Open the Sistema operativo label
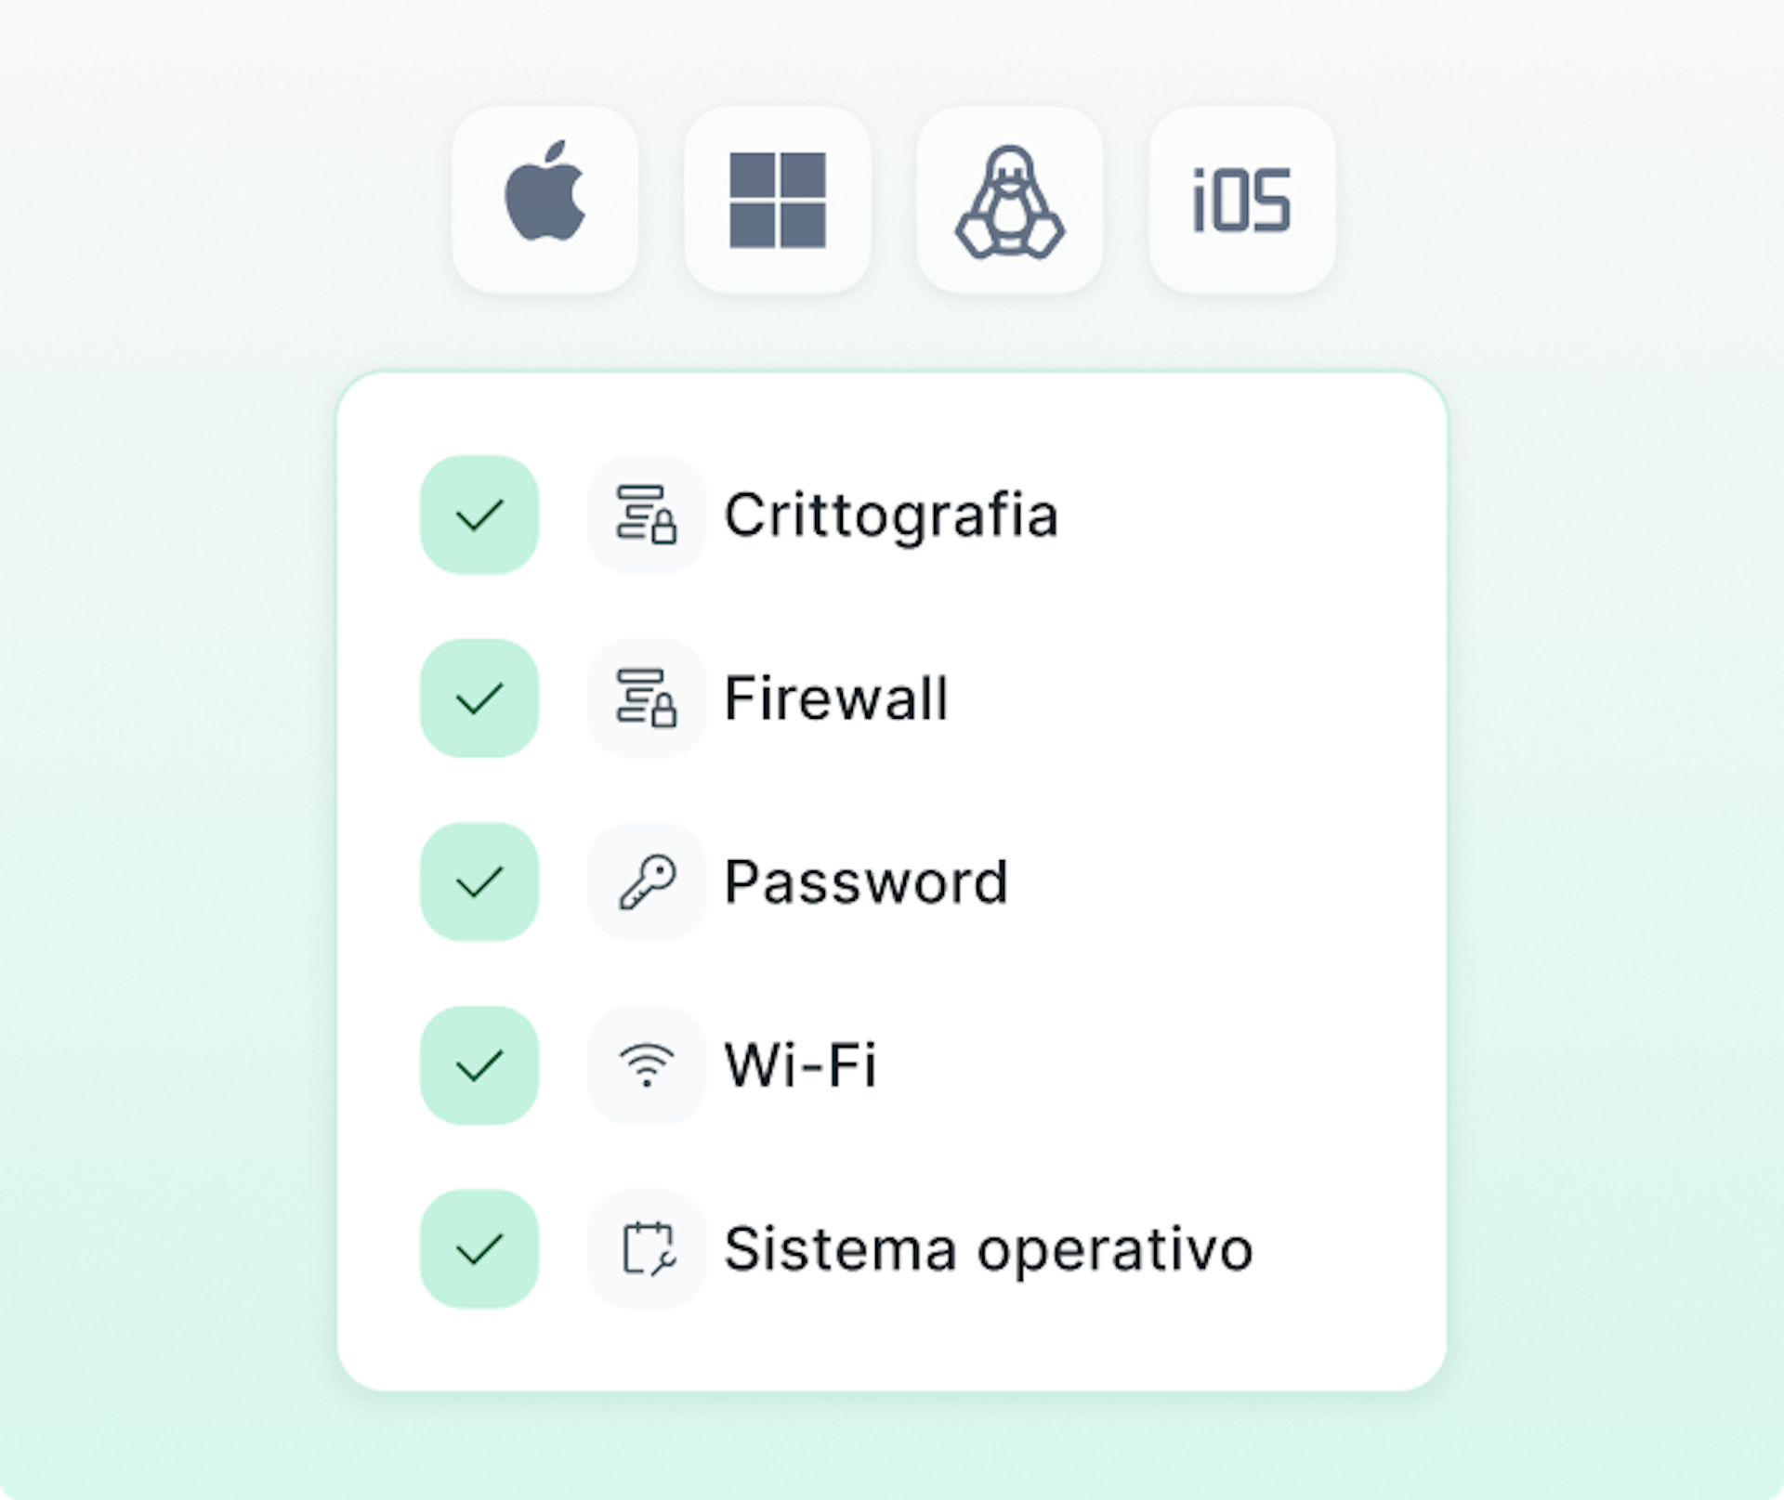This screenshot has width=1784, height=1500. (989, 1249)
